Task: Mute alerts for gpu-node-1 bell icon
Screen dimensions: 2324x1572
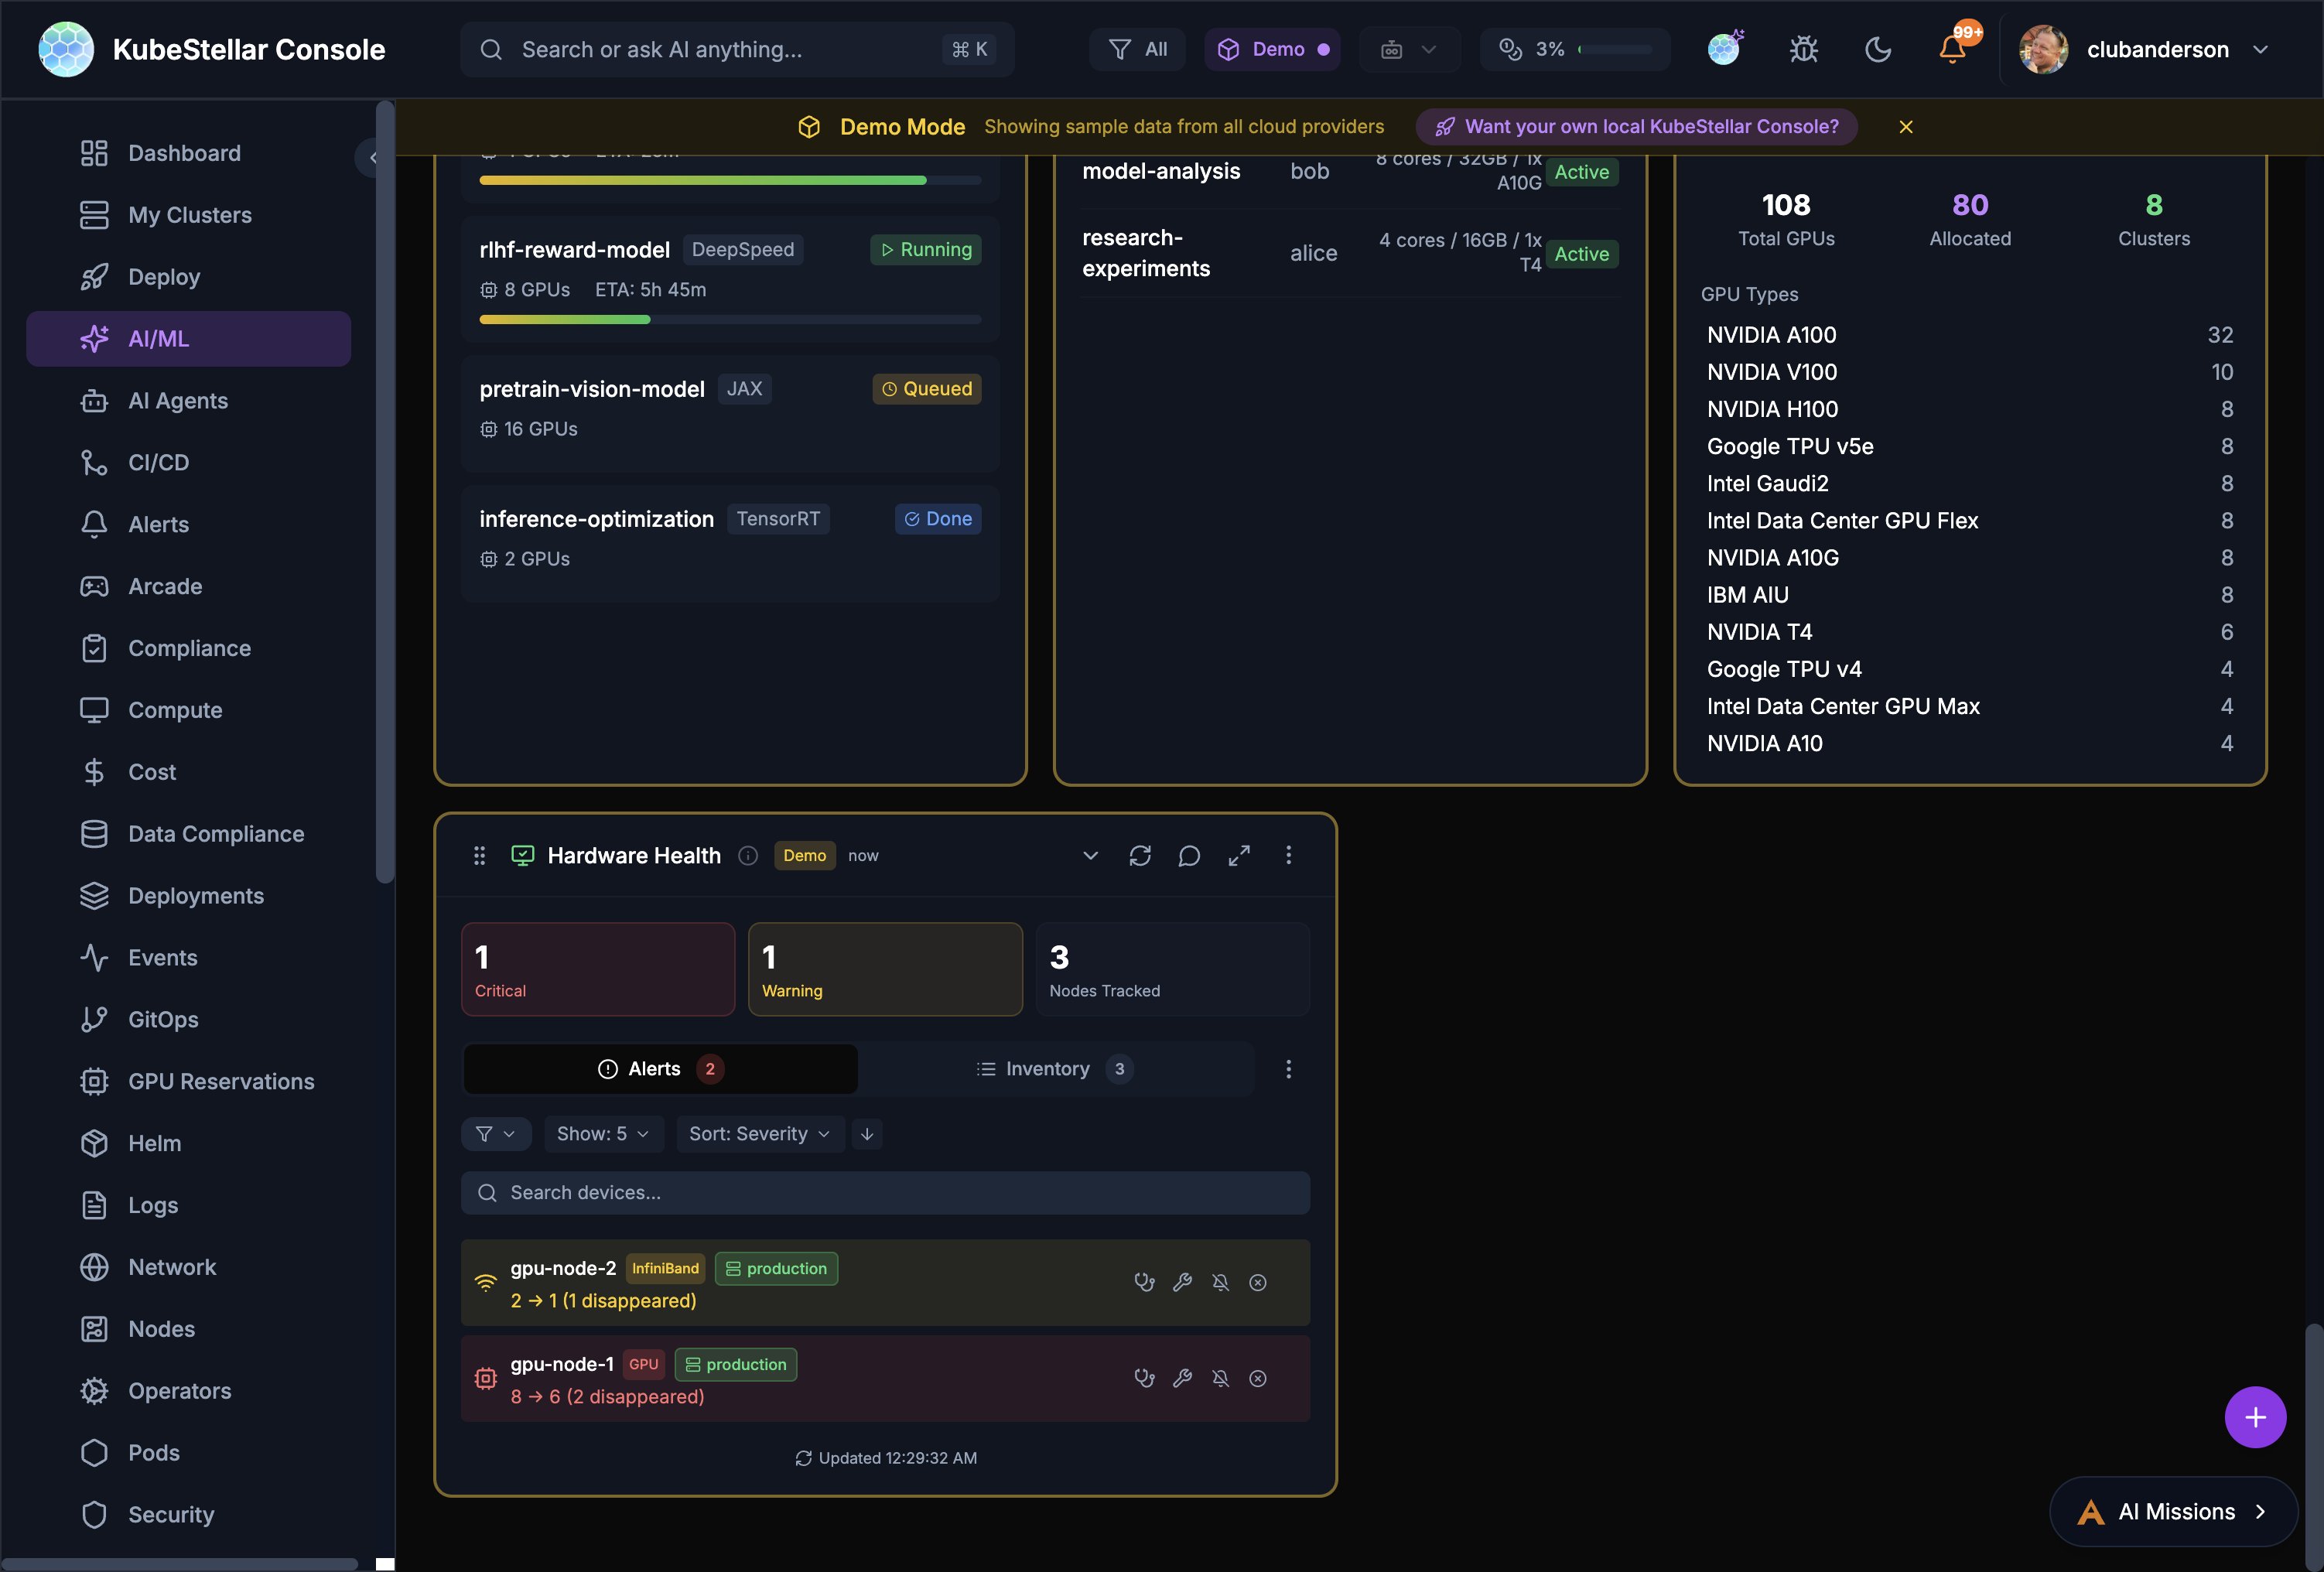Action: pyautogui.click(x=1220, y=1379)
